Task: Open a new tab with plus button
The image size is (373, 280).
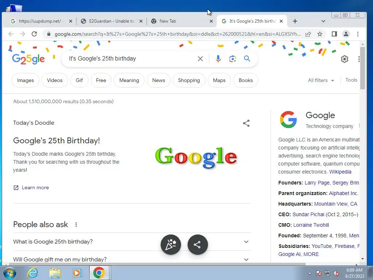Action: 295,21
